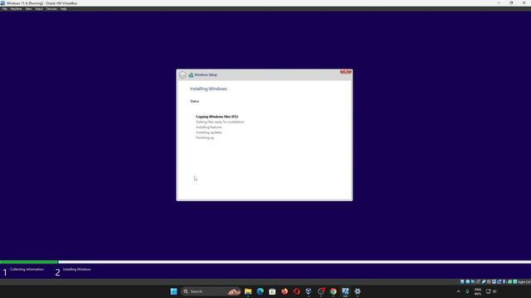Open the Devices menu
The width and height of the screenshot is (531, 298).
pyautogui.click(x=51, y=9)
